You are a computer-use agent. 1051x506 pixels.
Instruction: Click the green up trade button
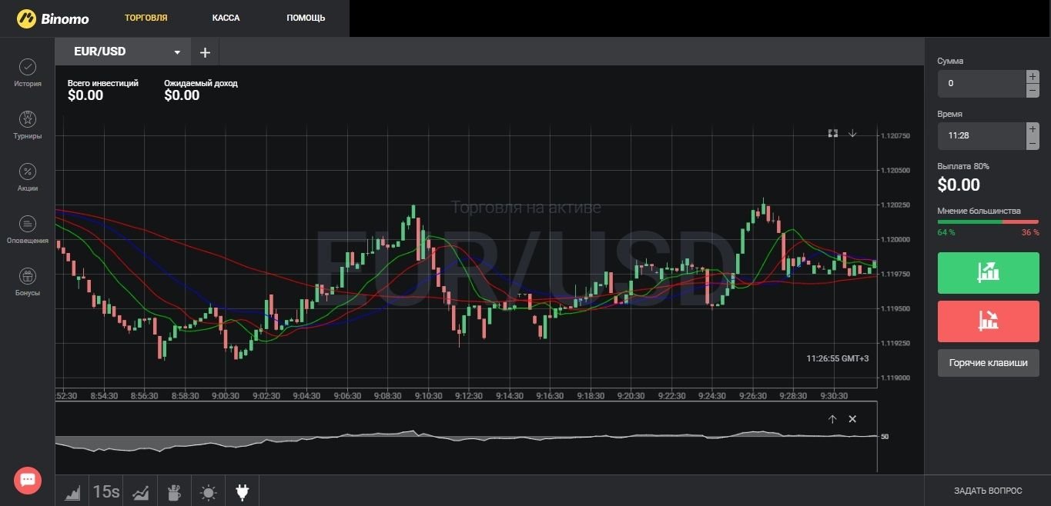point(988,272)
